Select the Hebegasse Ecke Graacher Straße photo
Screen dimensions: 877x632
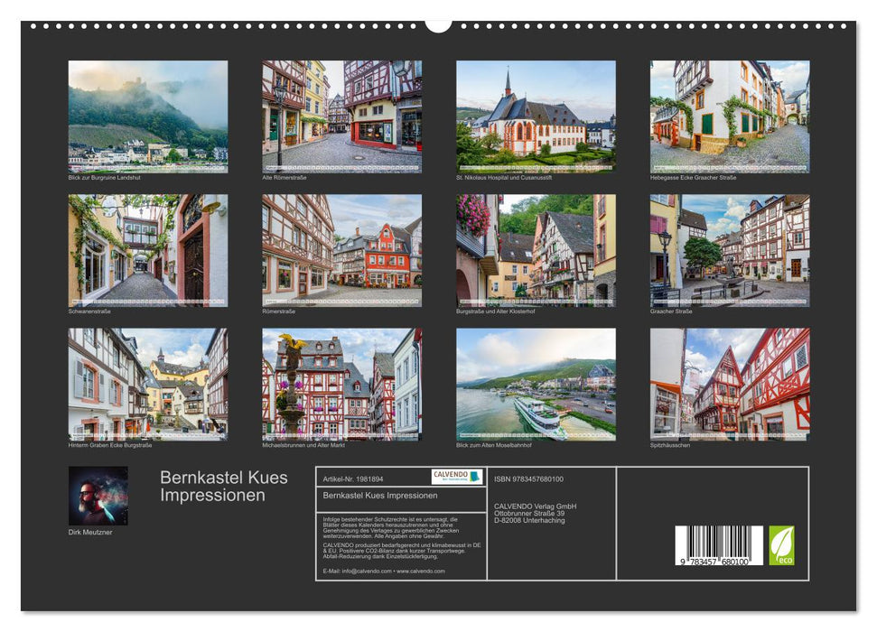point(727,116)
